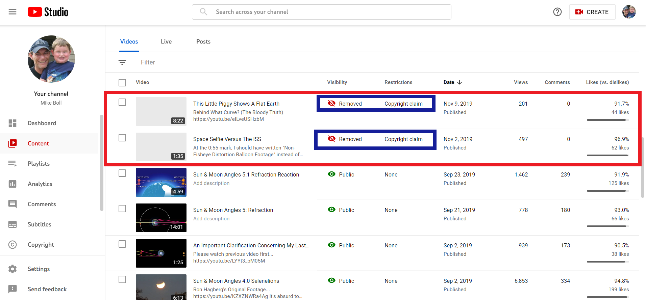Click the Subtitles icon
Screen dimensions: 646x300
coord(13,224)
